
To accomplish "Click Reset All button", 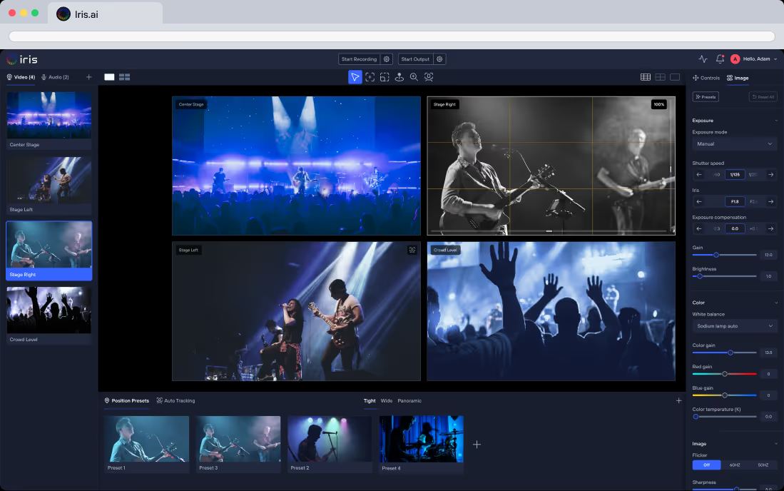I will click(763, 97).
